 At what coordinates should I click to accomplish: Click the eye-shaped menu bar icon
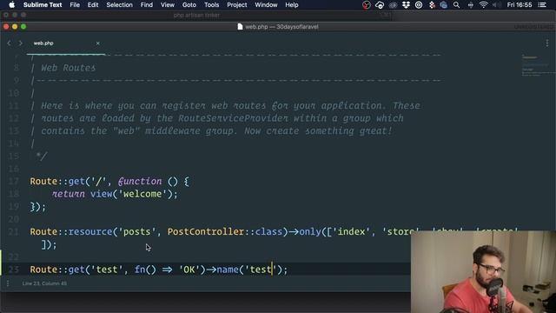click(x=393, y=5)
